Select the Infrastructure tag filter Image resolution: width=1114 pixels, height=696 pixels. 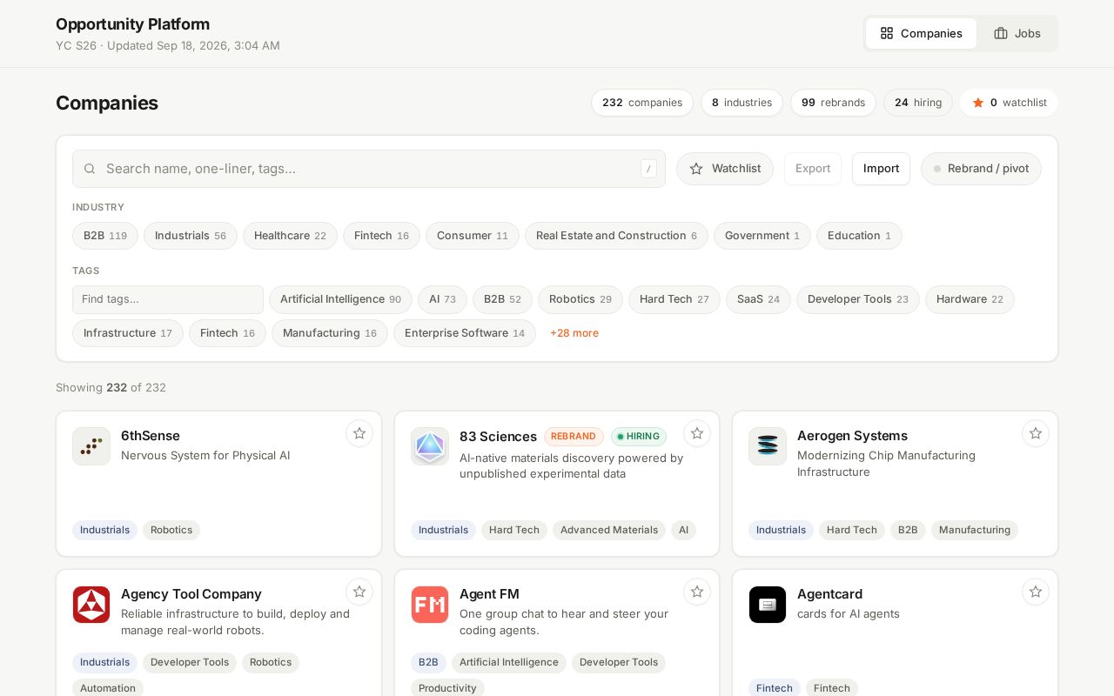click(128, 333)
